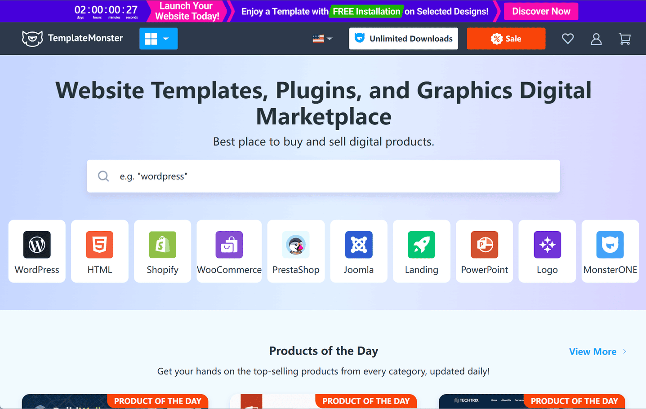Screen dimensions: 646x409
Task: Click the TemplateMonster logo
Action: click(x=72, y=39)
